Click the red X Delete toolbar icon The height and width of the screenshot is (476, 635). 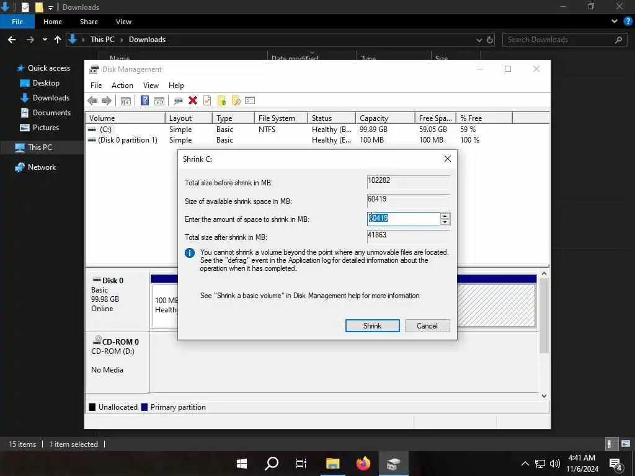click(193, 100)
